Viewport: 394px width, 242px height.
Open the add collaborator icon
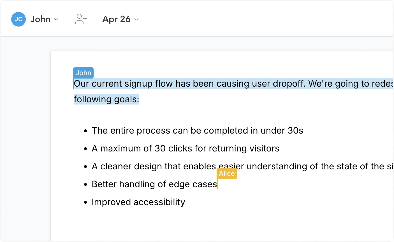pyautogui.click(x=81, y=19)
